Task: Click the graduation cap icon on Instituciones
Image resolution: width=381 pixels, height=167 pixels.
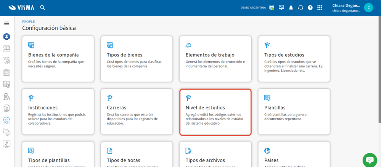Action: [x=31, y=98]
